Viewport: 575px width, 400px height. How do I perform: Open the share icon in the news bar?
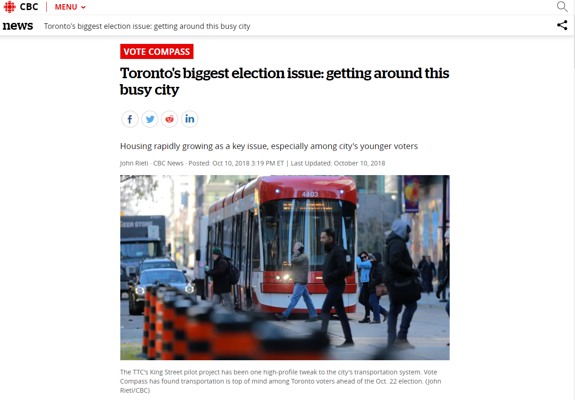pos(562,26)
